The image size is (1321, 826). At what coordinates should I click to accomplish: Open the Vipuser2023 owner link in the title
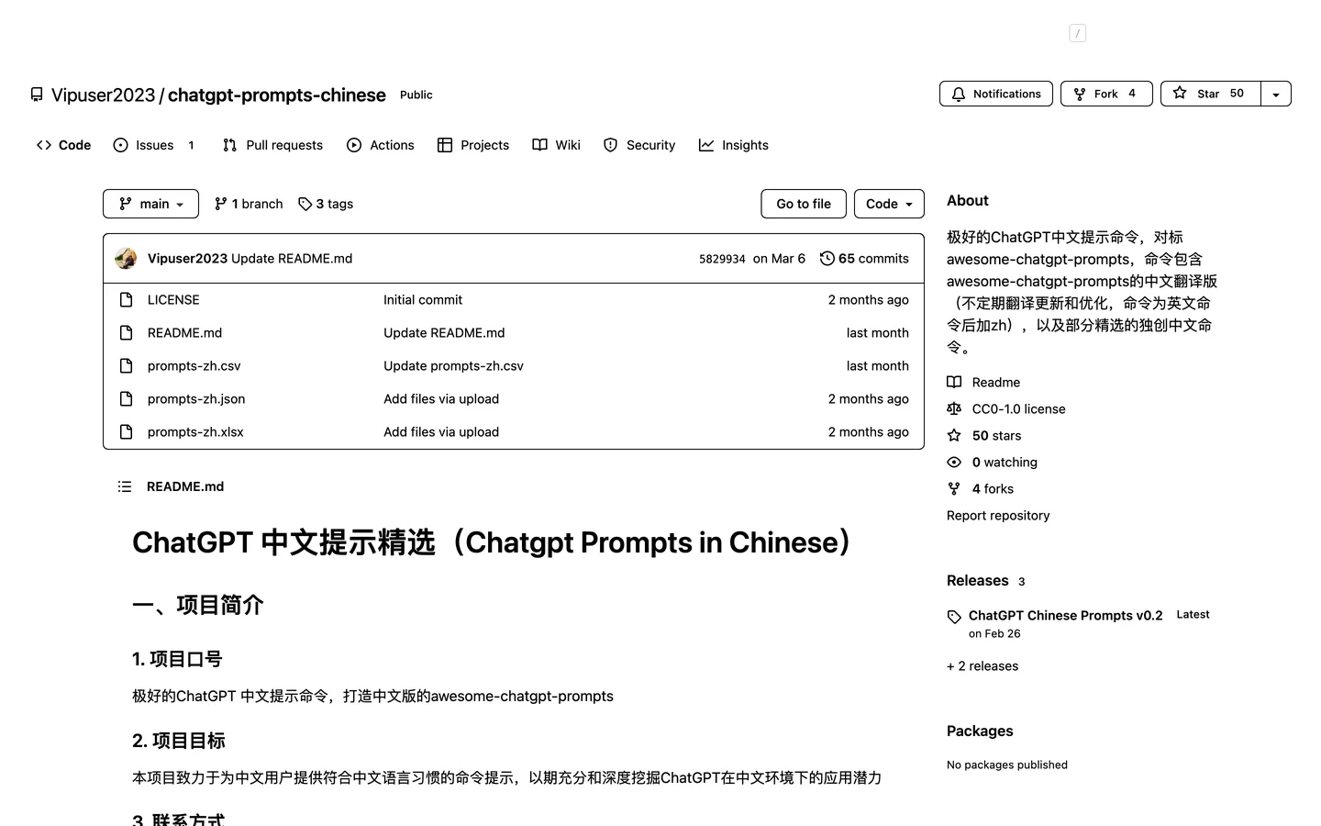tap(104, 95)
